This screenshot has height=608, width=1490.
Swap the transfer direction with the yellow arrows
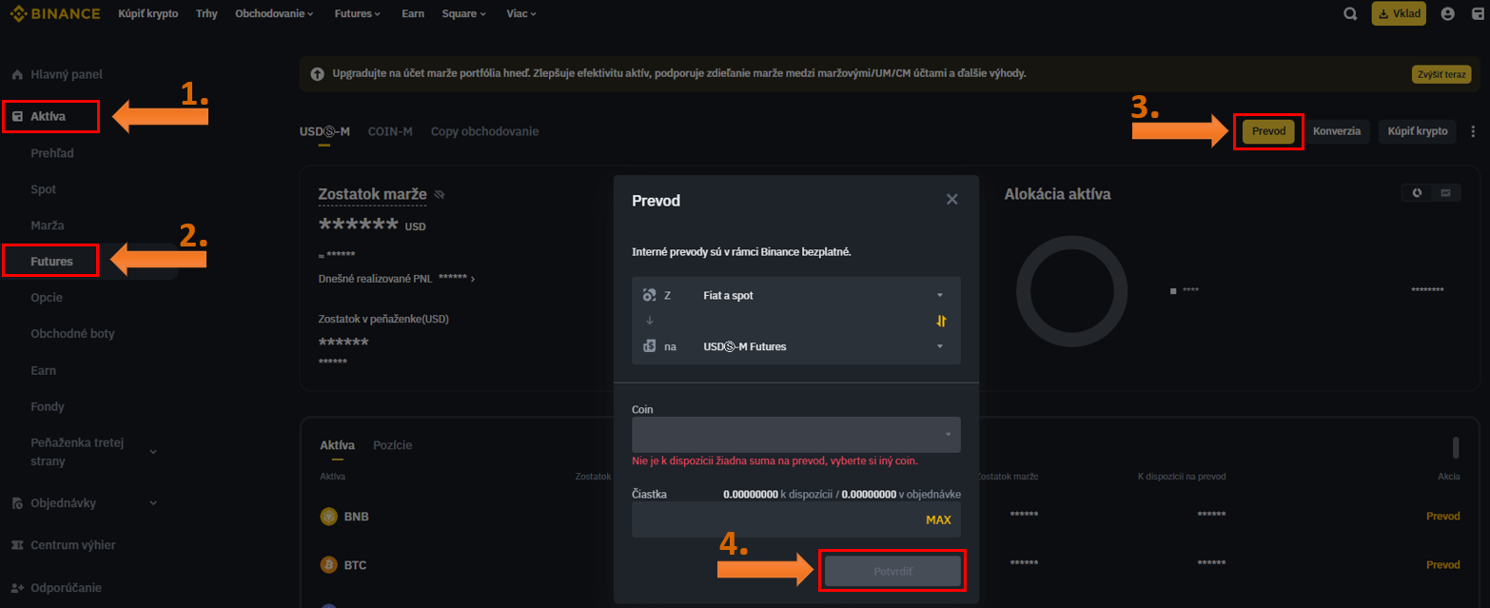tap(941, 321)
